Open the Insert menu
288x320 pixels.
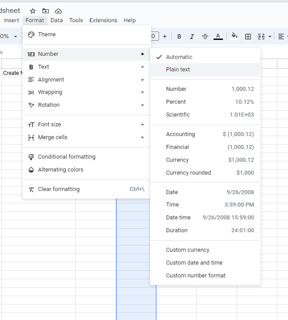pos(12,20)
